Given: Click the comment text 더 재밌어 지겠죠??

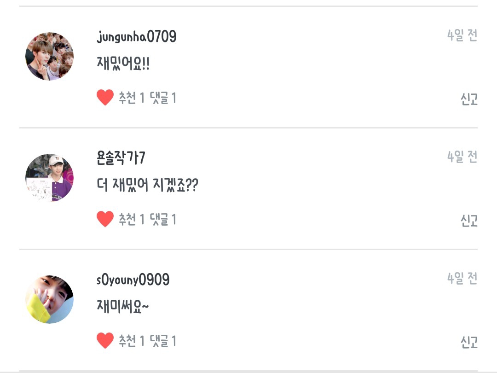Looking at the screenshot, I should click(147, 186).
